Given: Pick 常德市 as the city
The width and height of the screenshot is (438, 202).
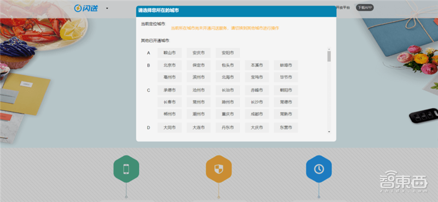Looking at the screenshot, I should click(286, 102).
